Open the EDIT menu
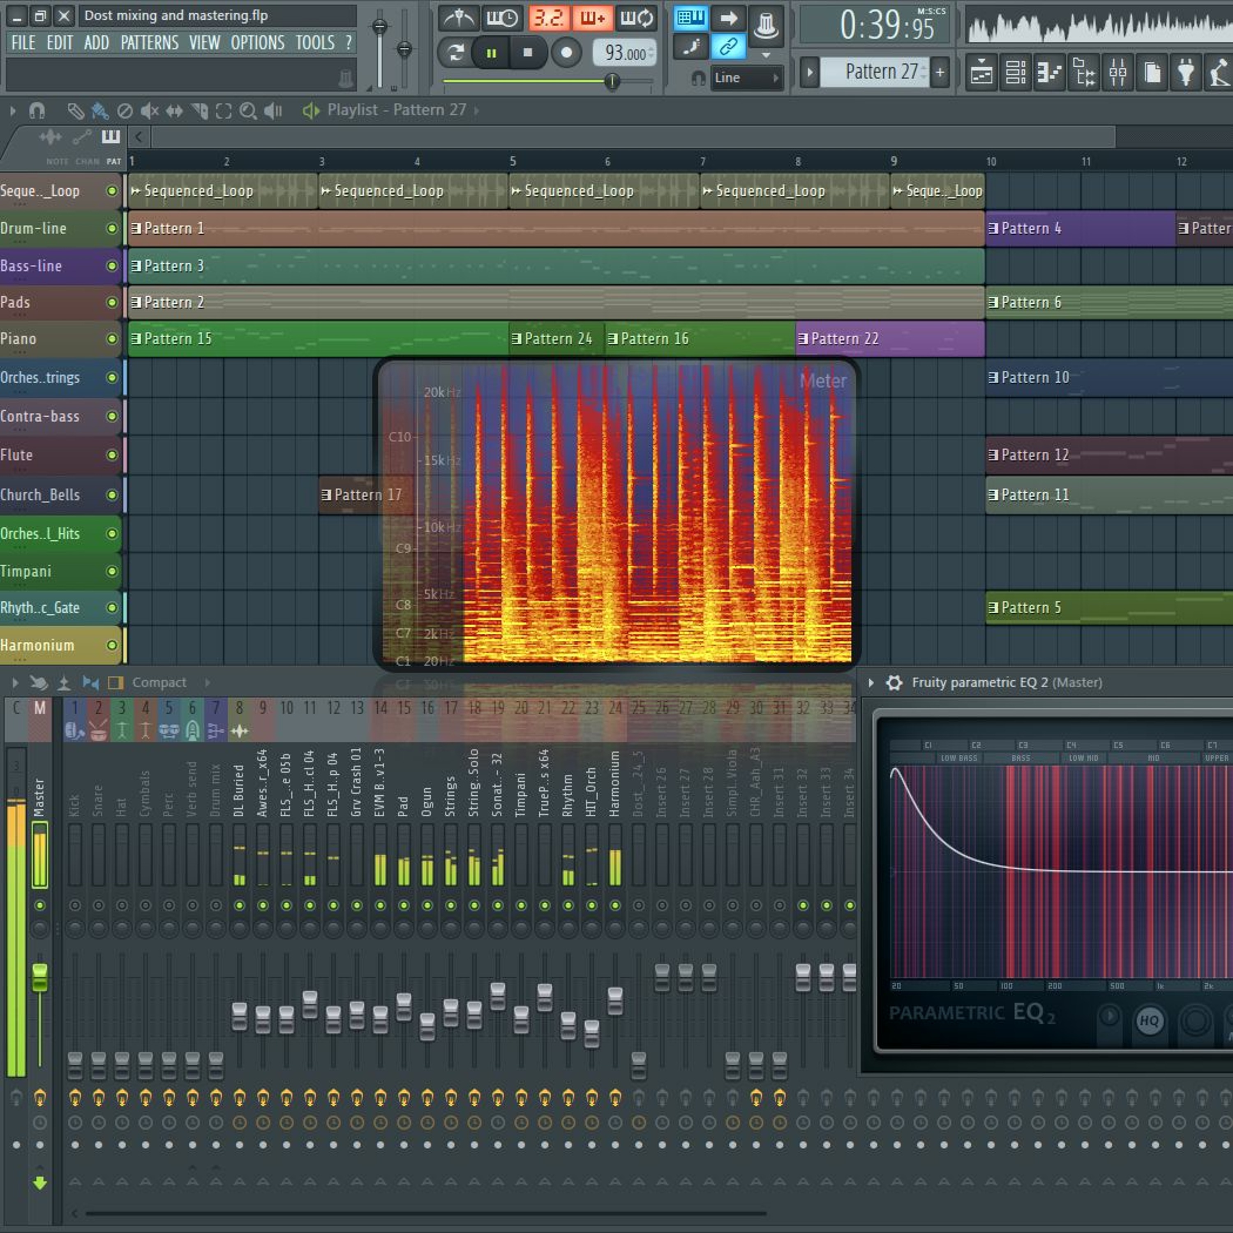The image size is (1233, 1233). click(60, 43)
